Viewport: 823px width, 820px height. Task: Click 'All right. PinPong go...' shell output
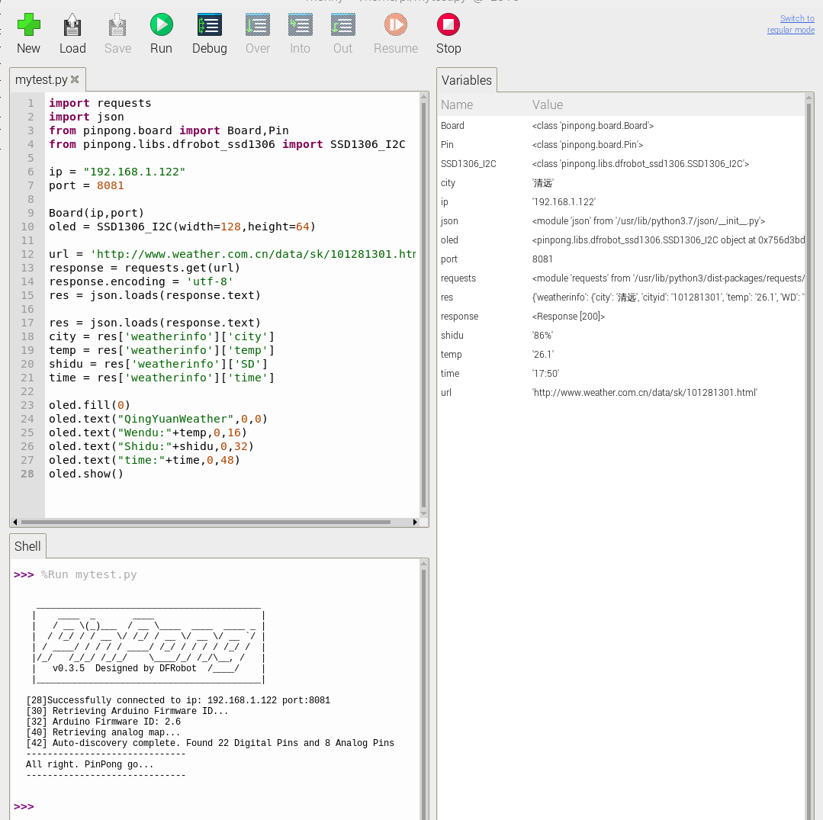tap(90, 764)
